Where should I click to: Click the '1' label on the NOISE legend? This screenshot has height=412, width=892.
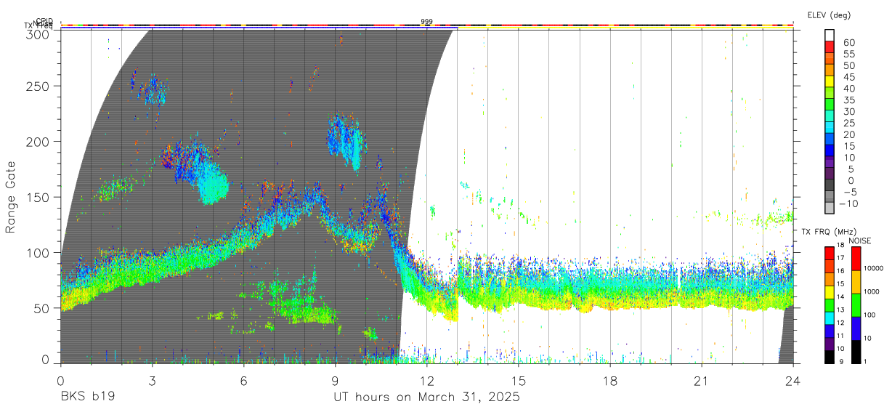tap(865, 361)
